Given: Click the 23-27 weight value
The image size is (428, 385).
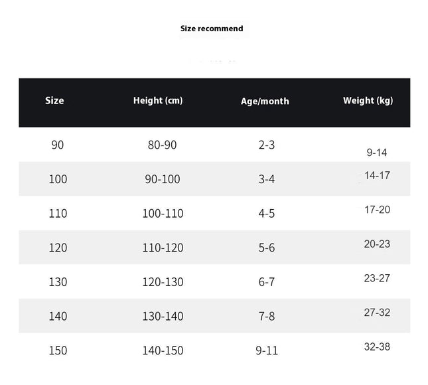Looking at the screenshot, I should (377, 278).
